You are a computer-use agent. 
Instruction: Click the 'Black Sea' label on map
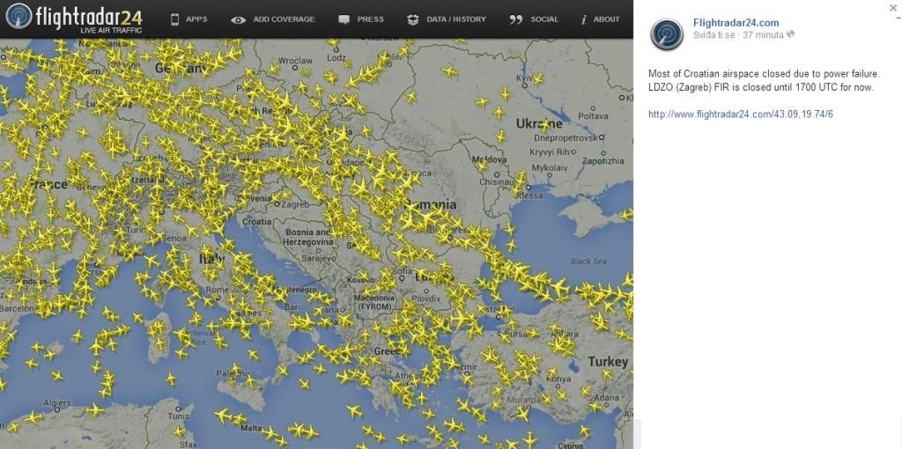[588, 261]
